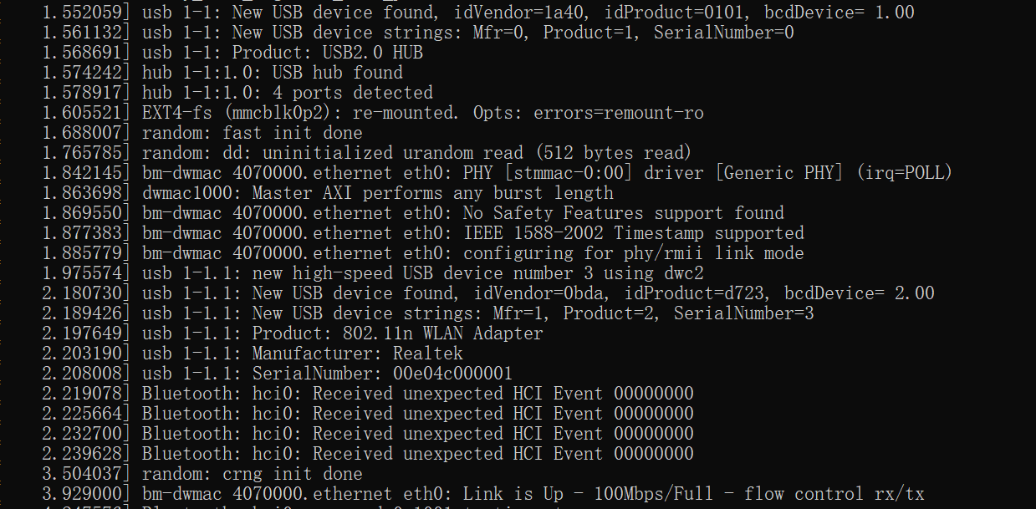
Task: Click the "USB2.0 HUB" product line
Action: 232,53
